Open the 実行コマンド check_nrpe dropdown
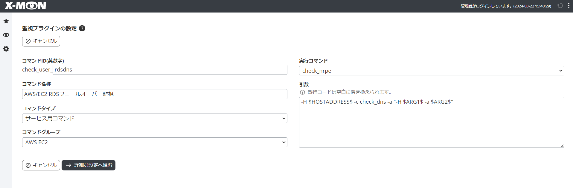The width and height of the screenshot is (573, 188). click(431, 71)
